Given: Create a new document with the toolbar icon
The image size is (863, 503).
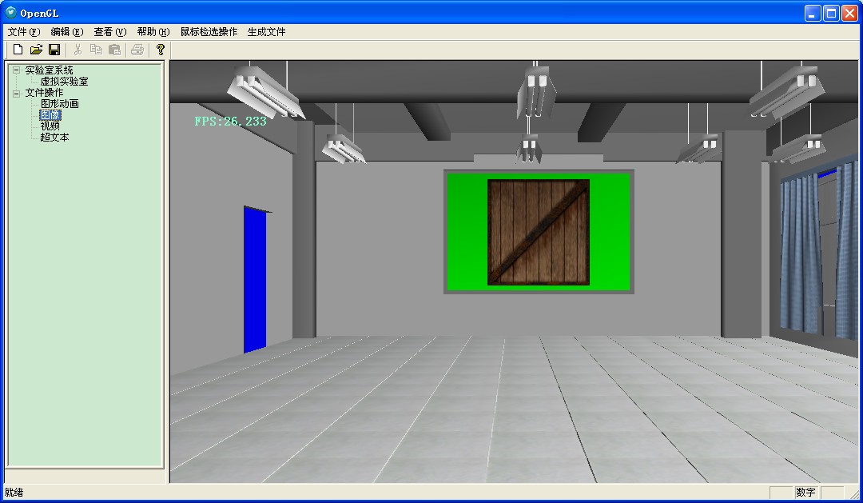Looking at the screenshot, I should click(17, 49).
